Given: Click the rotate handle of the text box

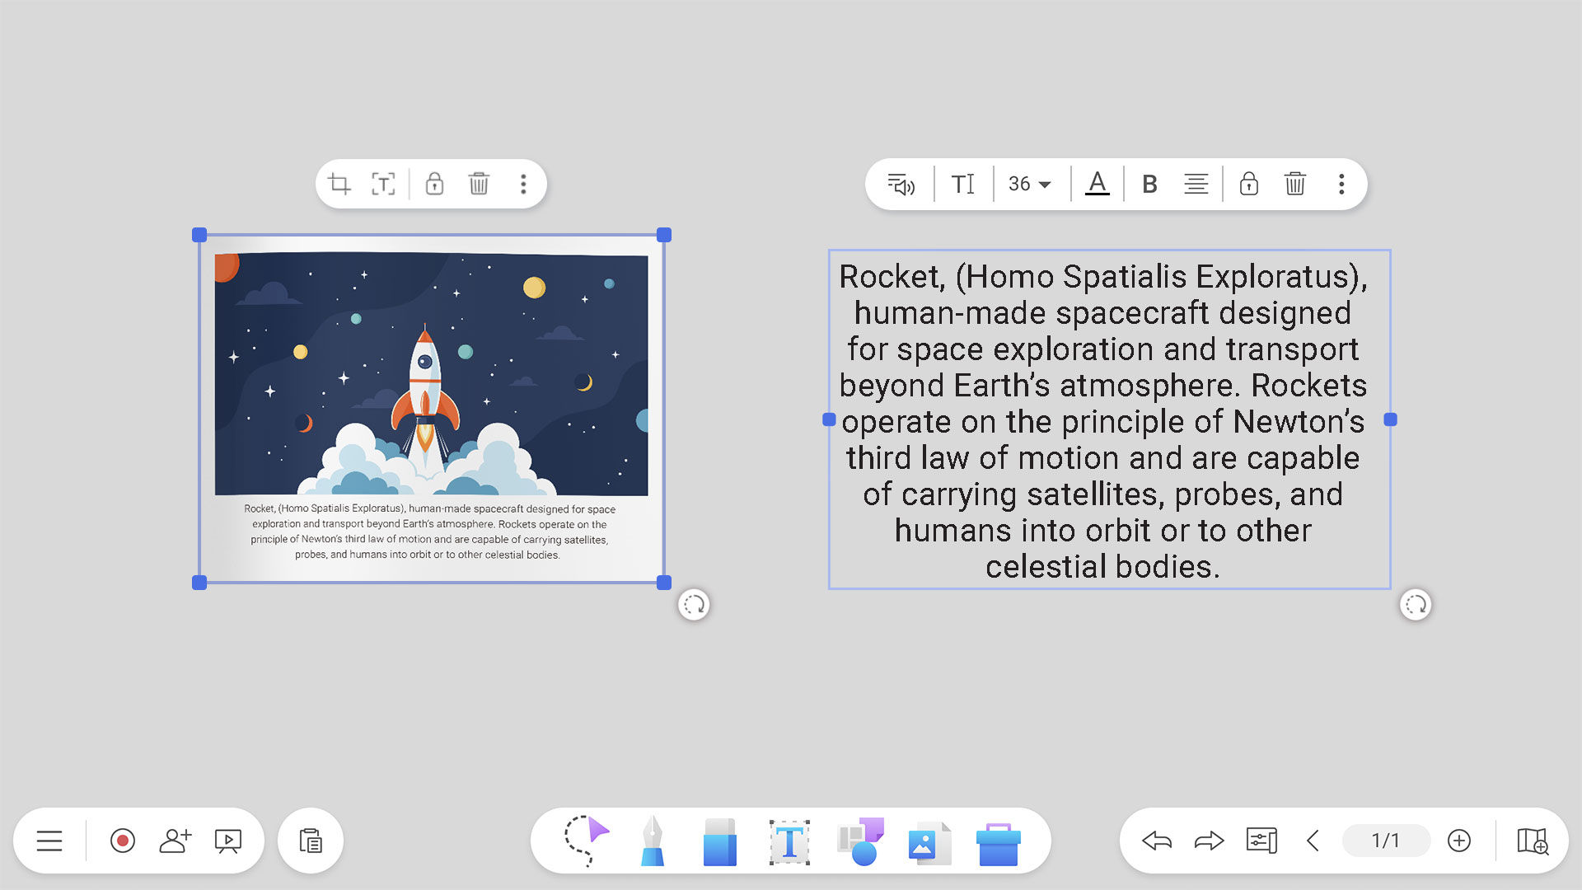Looking at the screenshot, I should 1416,605.
